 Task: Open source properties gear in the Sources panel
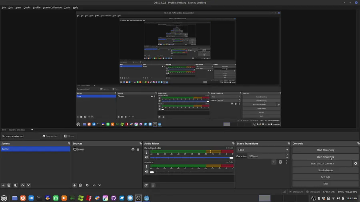click(87, 185)
